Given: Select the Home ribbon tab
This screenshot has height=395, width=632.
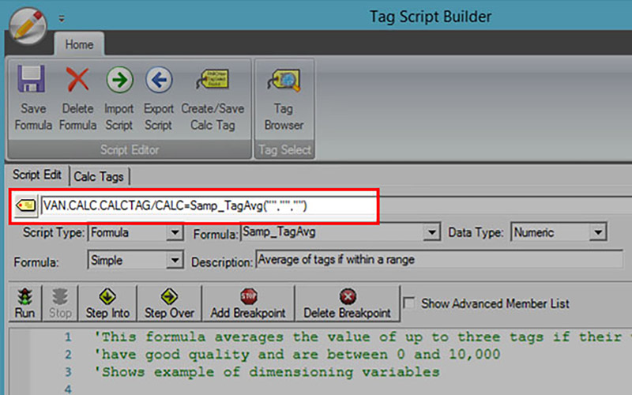Looking at the screenshot, I should (79, 44).
